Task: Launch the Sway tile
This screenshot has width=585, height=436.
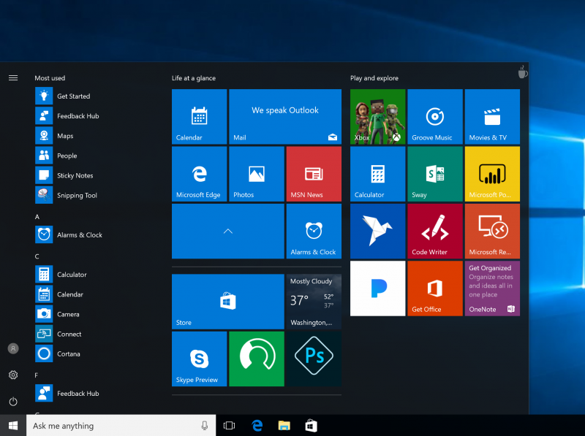Action: coord(435,174)
